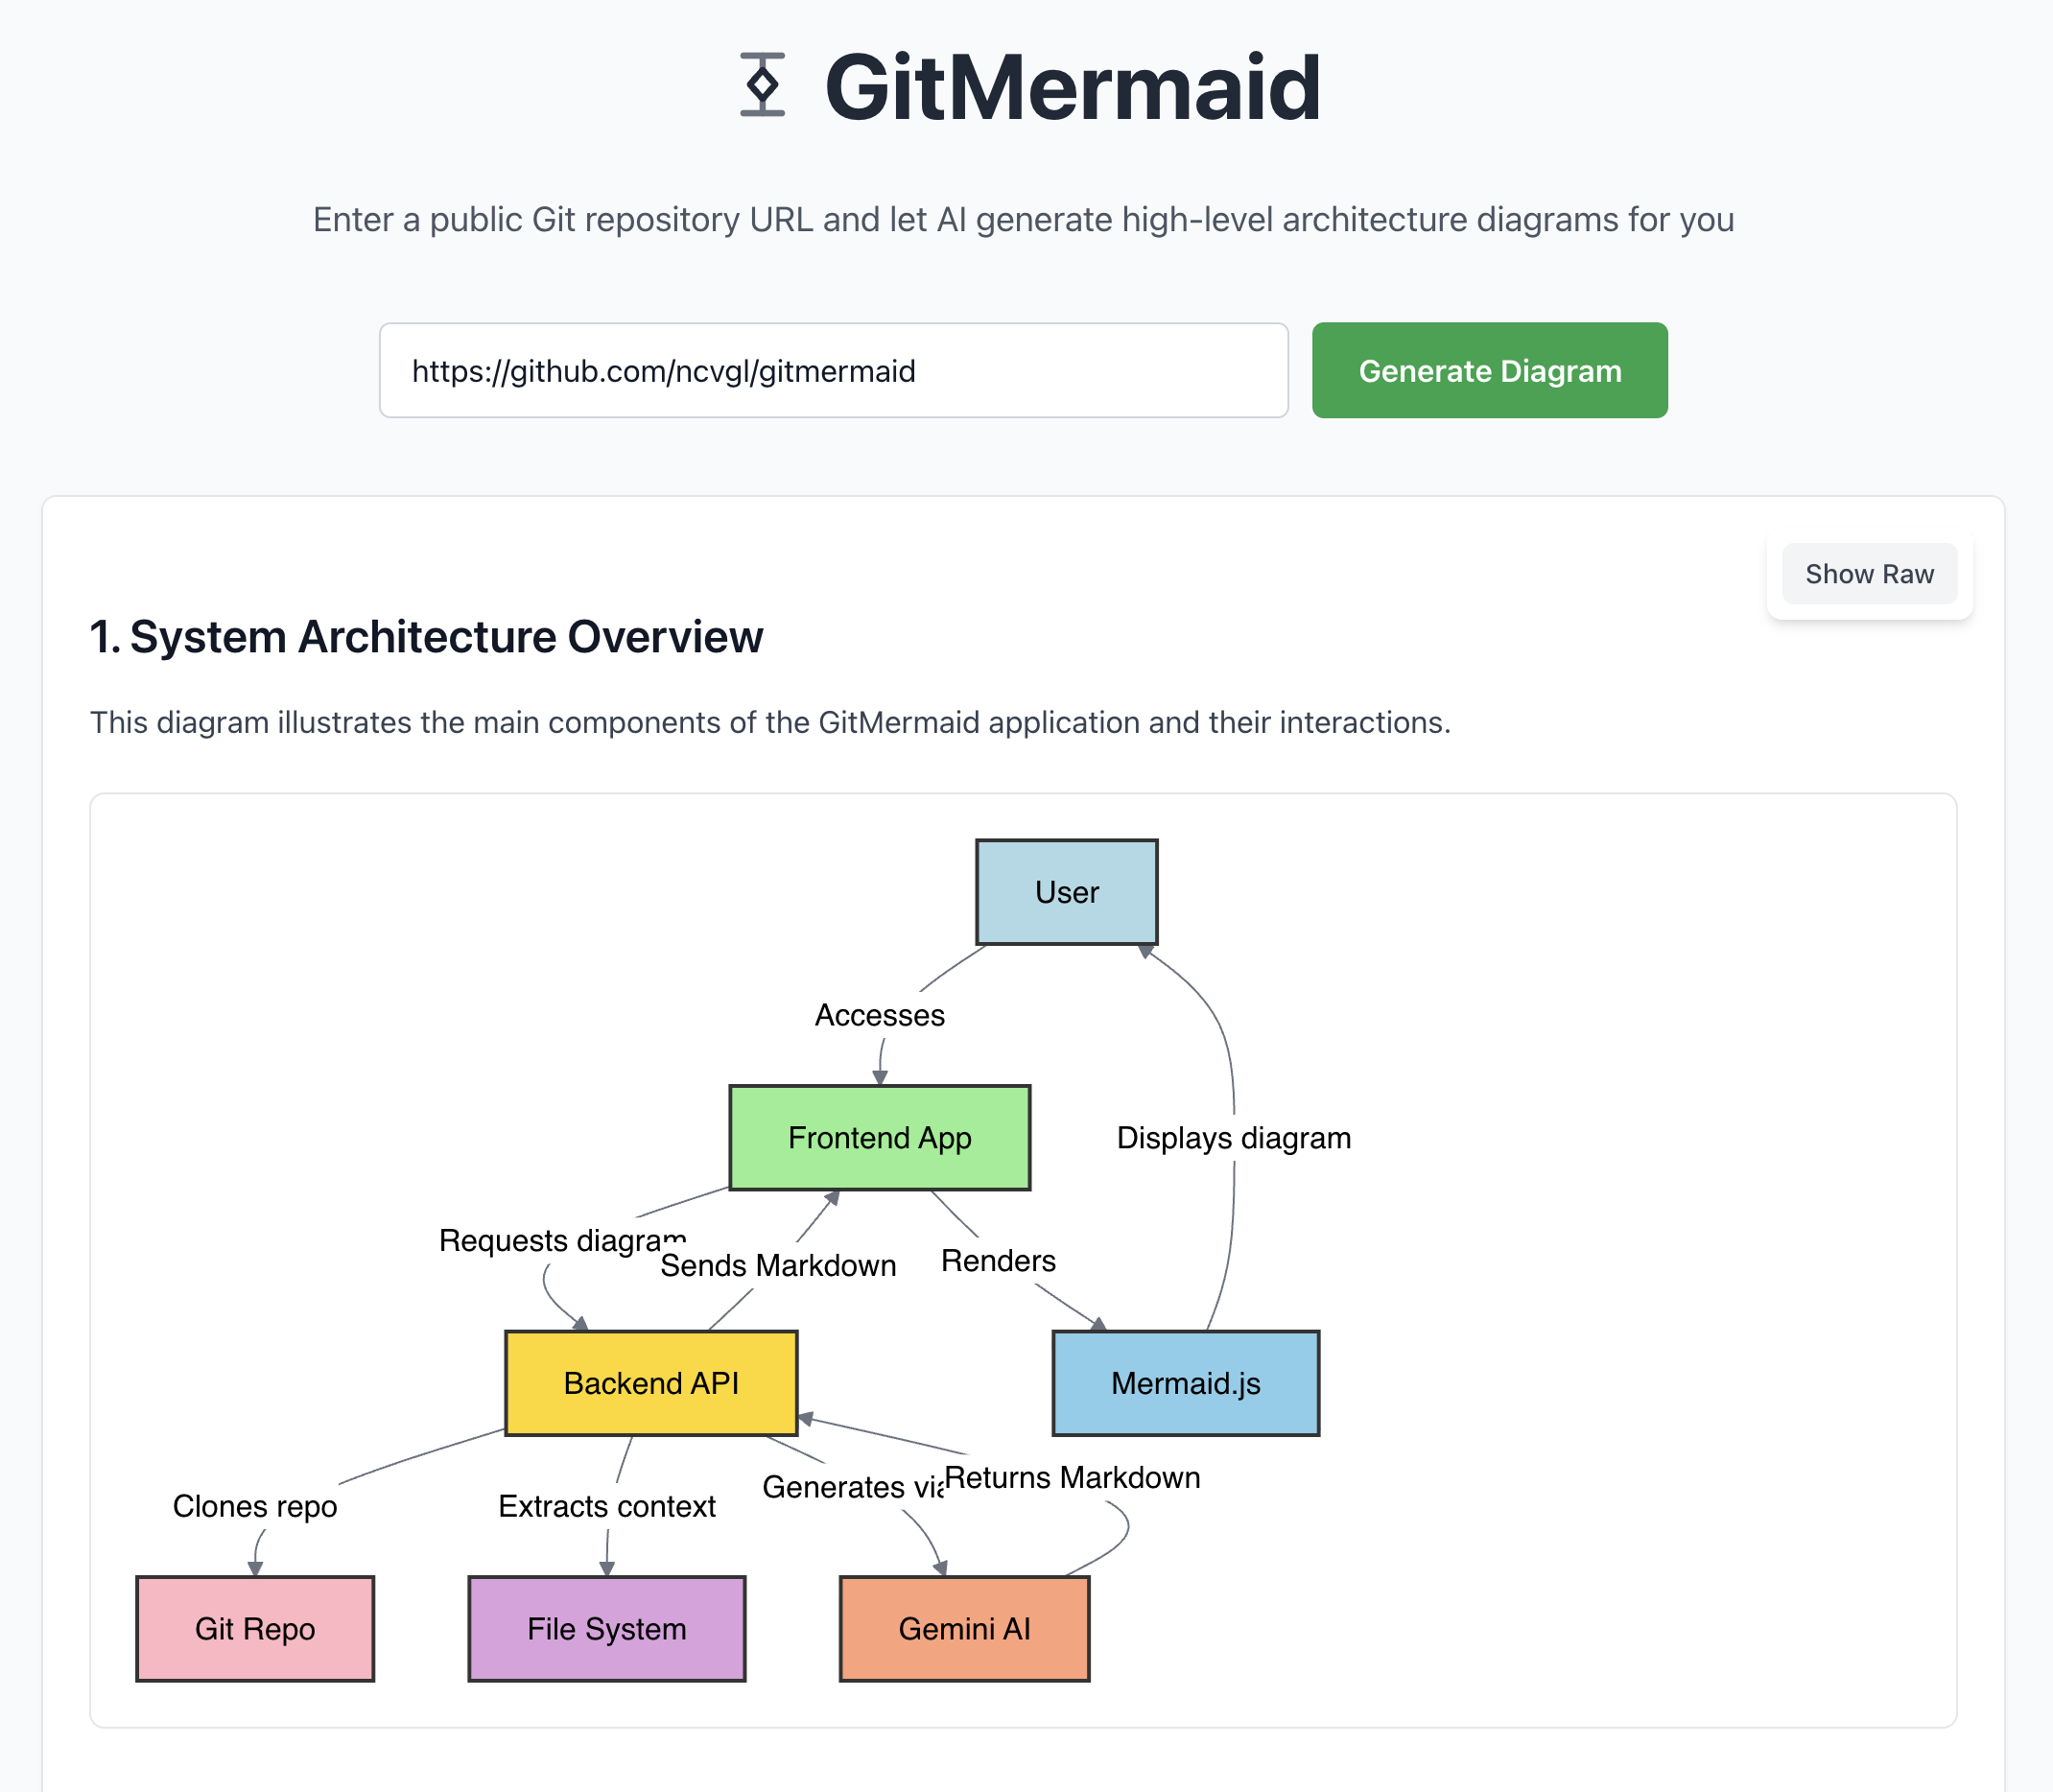Click the Frontend App node
Screen dimensions: 2053x1792
(879, 1138)
